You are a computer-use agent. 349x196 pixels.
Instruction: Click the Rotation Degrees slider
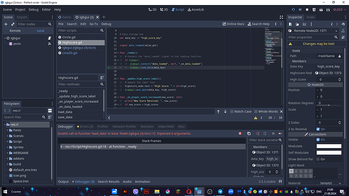(329, 105)
